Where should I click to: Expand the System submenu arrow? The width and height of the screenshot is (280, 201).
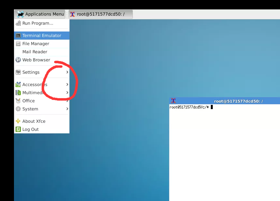pos(67,109)
